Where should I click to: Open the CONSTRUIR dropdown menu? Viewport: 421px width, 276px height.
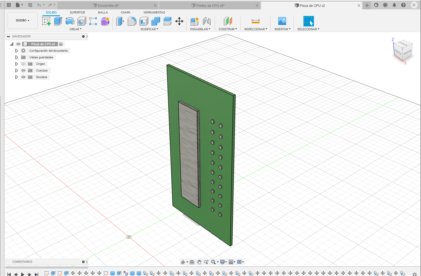(x=228, y=29)
